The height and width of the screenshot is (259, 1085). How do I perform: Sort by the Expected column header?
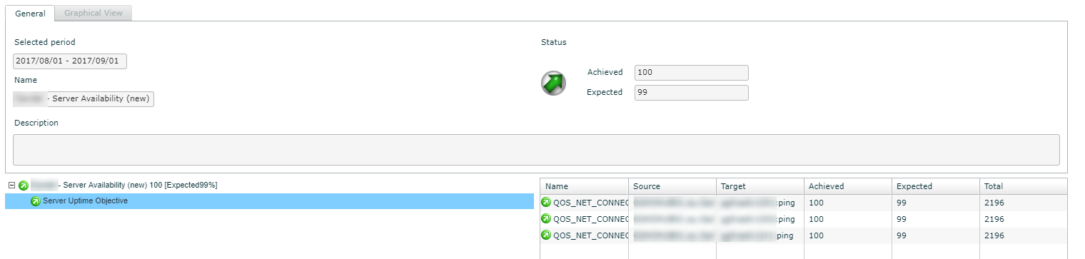click(935, 186)
